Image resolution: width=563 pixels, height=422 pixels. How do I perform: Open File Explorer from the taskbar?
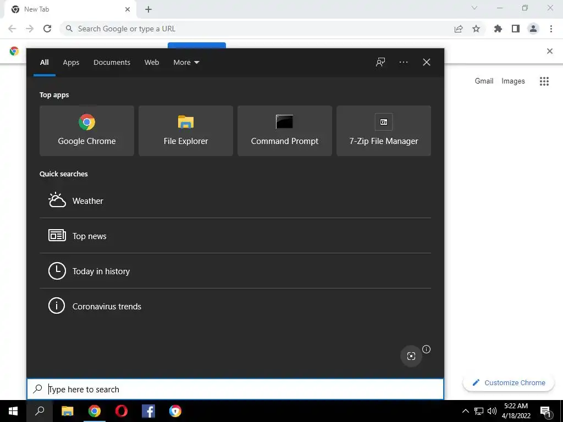(67, 411)
